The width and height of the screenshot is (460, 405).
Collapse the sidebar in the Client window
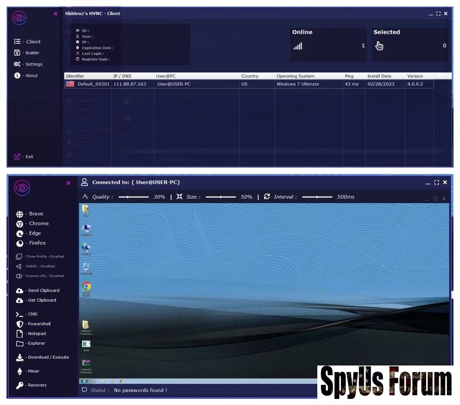55,14
